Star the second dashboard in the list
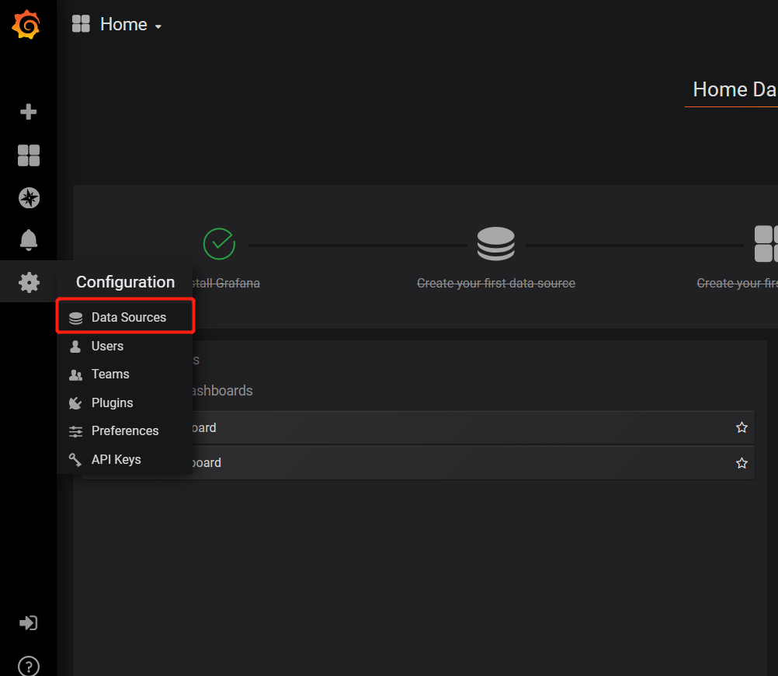The image size is (778, 676). 742,462
